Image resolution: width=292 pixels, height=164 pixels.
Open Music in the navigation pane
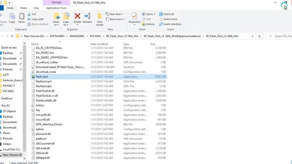[6, 133]
